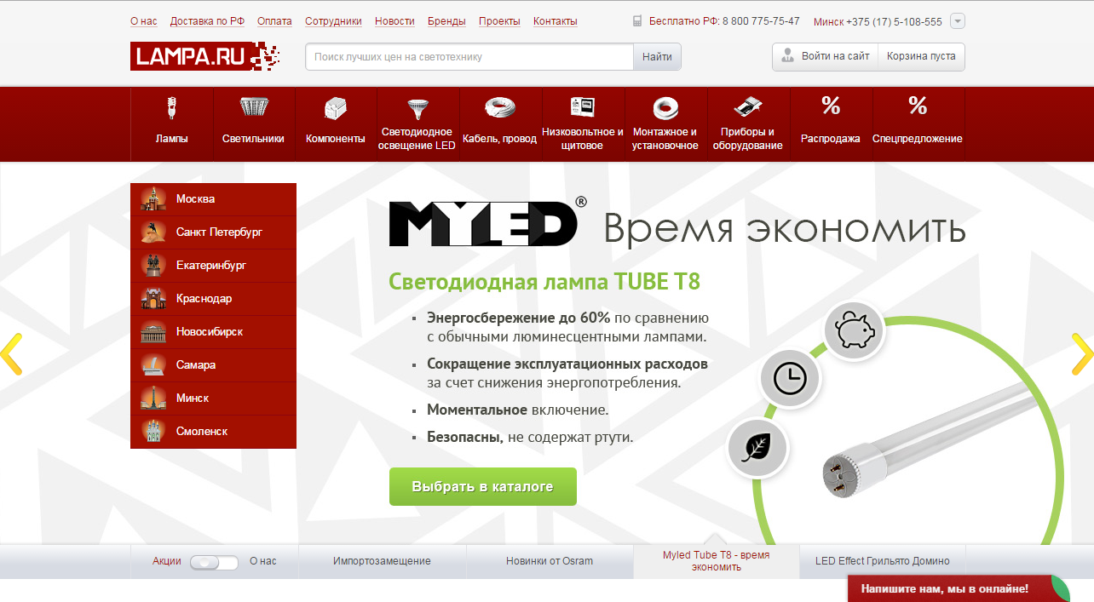Screen dimensions: 1094x602
Task: Click the Смоленск cathedral icon
Action: [153, 432]
